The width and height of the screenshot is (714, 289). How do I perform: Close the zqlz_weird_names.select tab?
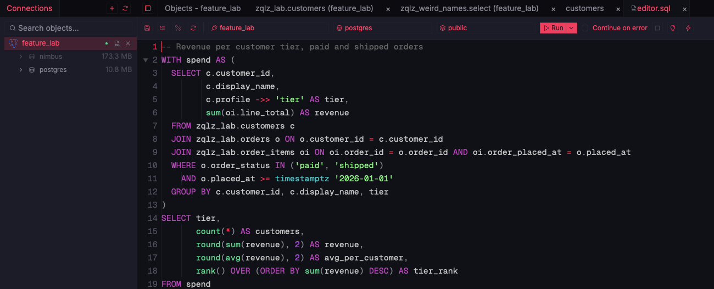pos(553,9)
